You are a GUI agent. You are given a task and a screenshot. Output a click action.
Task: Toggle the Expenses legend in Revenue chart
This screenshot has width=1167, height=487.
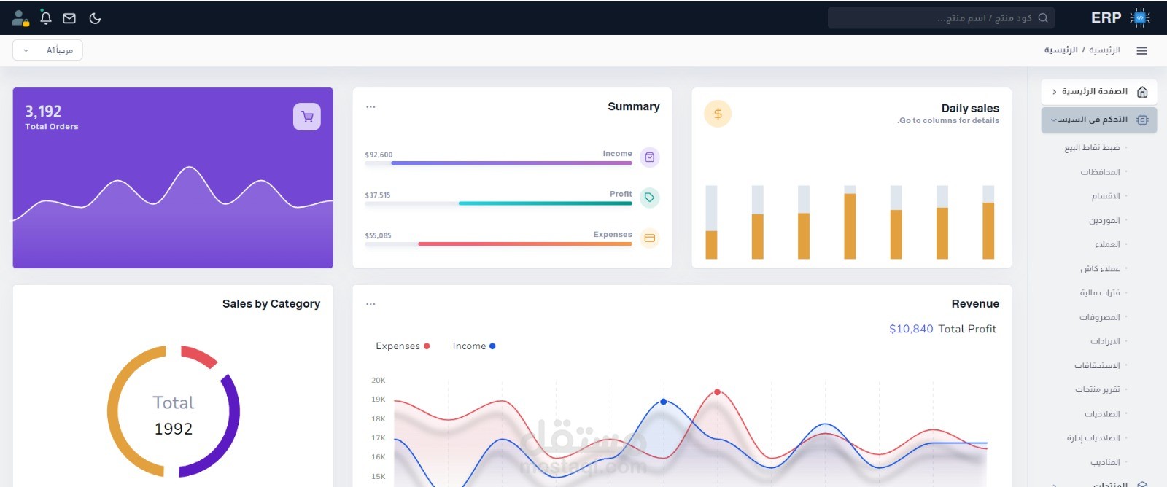[403, 346]
